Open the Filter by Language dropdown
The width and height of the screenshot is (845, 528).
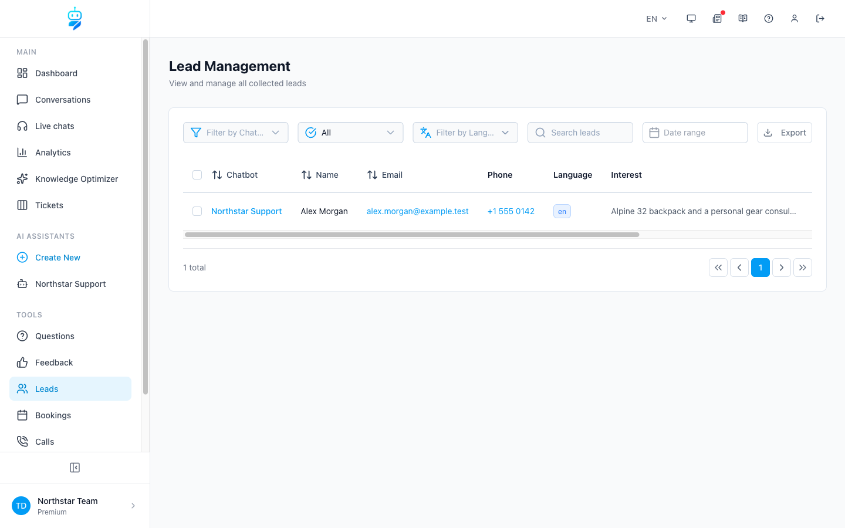click(465, 133)
